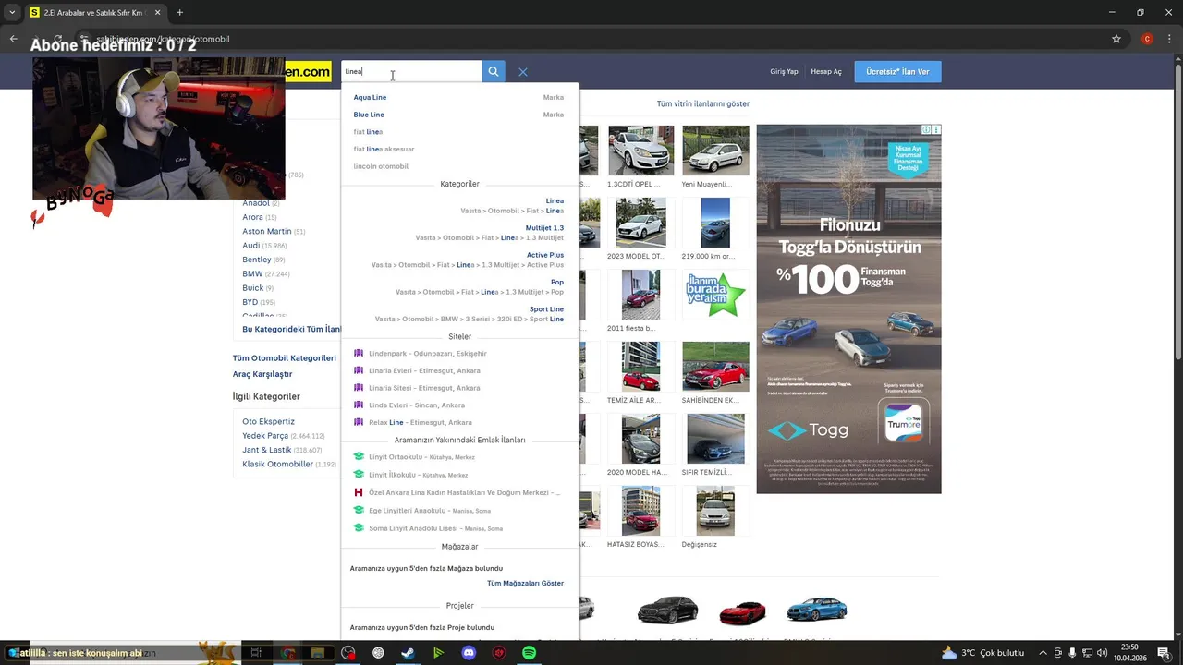
Task: Select Relax Line - Etimesgut, Ankara
Action: [x=421, y=422]
